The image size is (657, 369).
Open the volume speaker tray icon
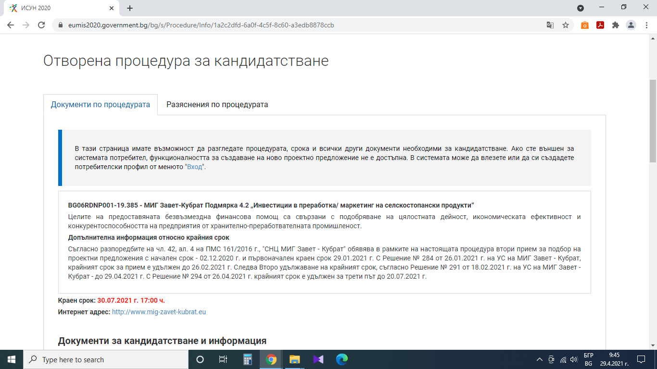pyautogui.click(x=574, y=359)
